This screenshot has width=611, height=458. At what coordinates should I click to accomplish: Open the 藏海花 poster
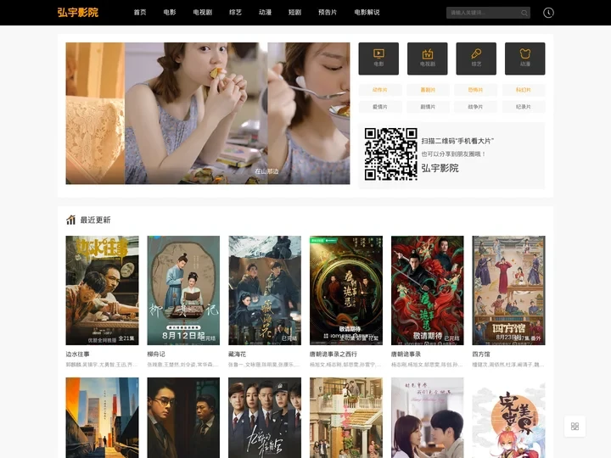pyautogui.click(x=265, y=290)
